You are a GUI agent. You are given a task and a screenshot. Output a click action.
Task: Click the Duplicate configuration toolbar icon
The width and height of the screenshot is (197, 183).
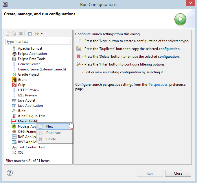pos(14,33)
